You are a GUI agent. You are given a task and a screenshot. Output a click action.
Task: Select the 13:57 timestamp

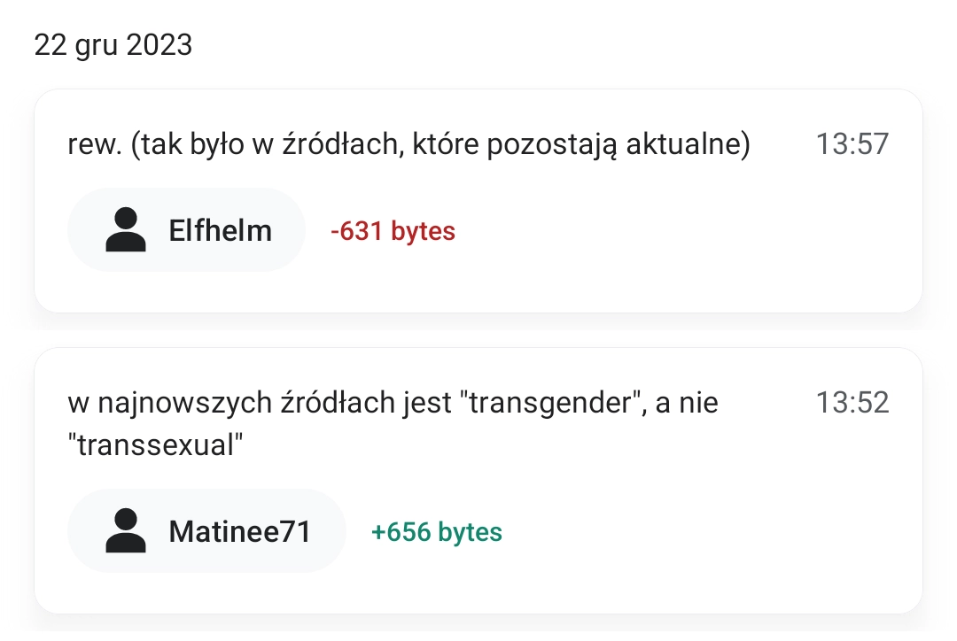(x=852, y=145)
